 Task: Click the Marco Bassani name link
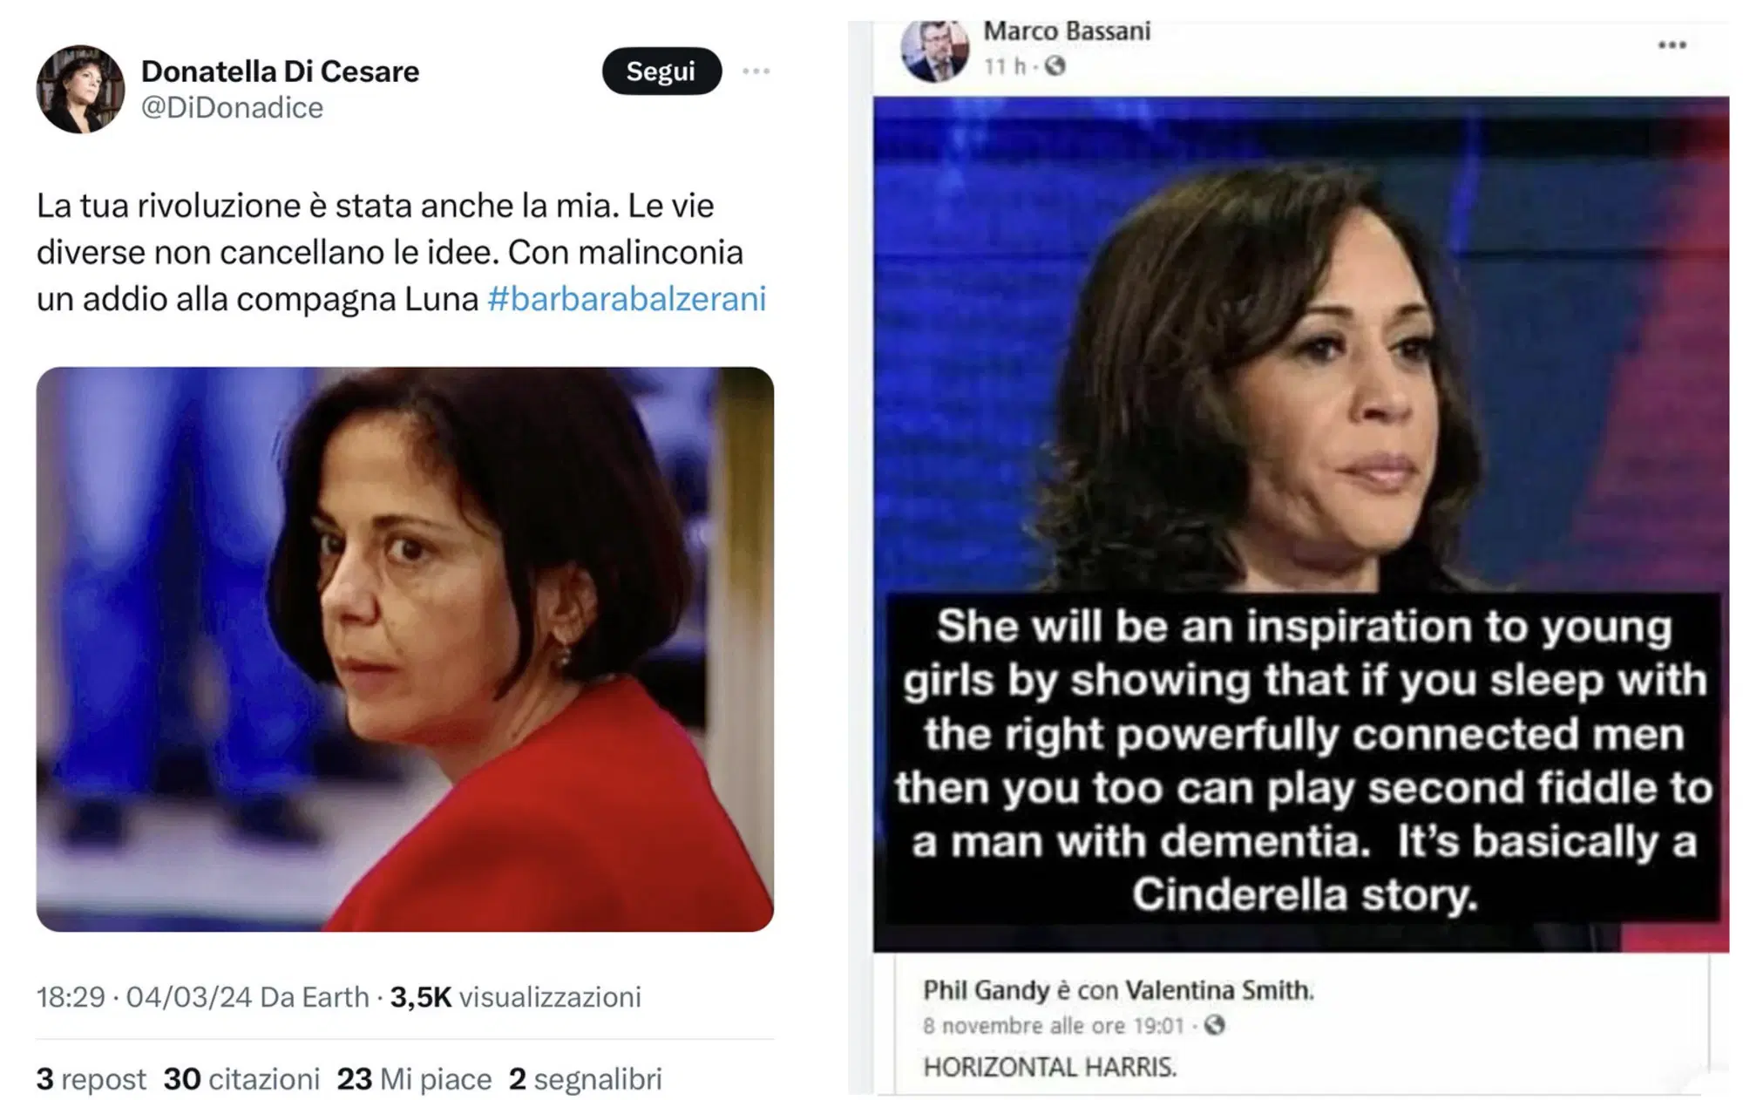pyautogui.click(x=1067, y=31)
